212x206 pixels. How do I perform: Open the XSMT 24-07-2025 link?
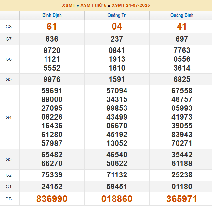(x=131, y=5)
